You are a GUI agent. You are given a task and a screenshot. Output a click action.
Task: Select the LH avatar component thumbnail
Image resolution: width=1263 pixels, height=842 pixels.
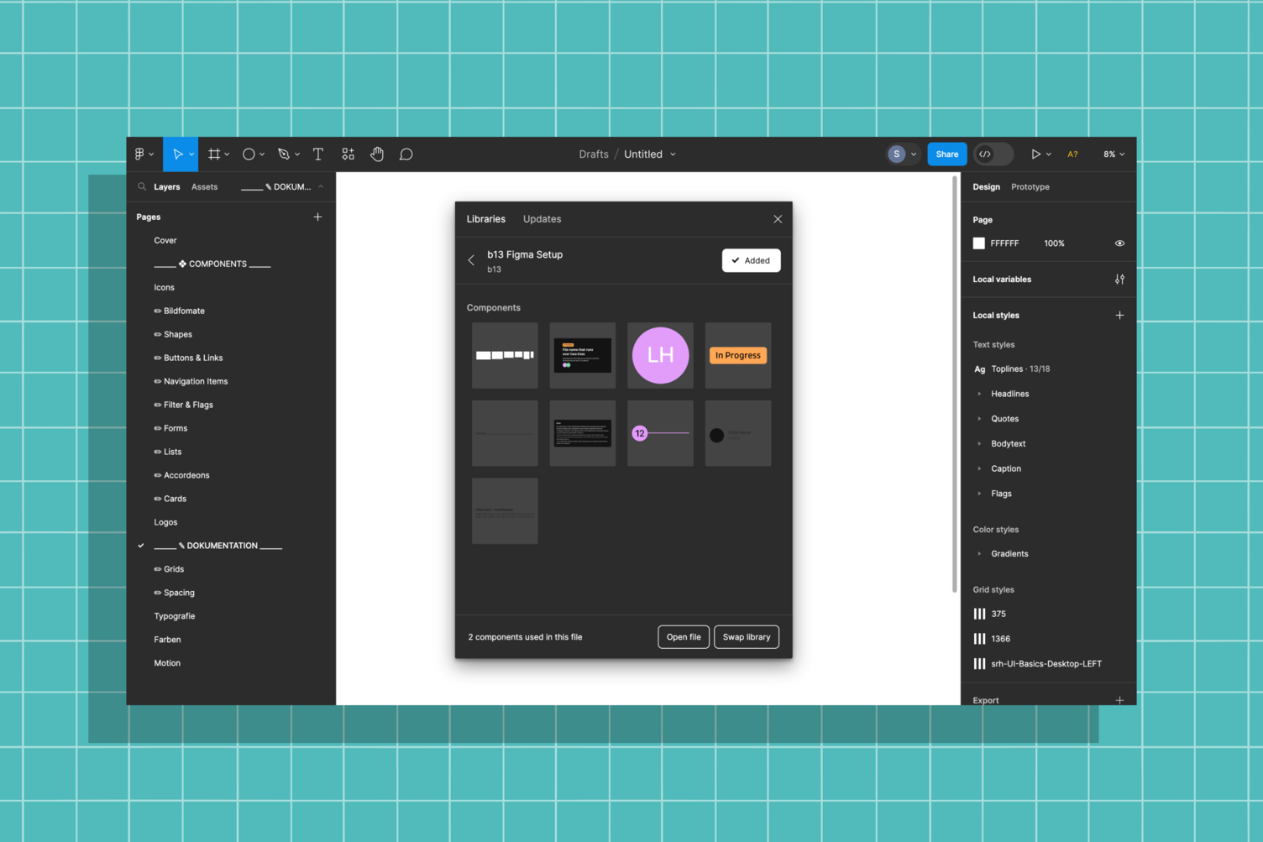[x=660, y=355]
